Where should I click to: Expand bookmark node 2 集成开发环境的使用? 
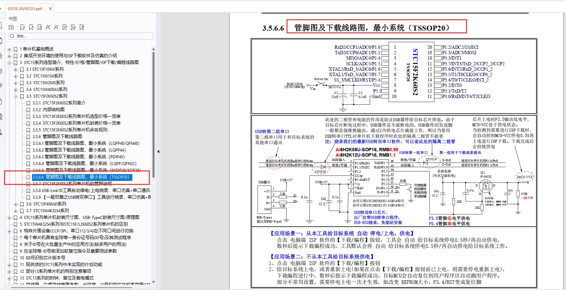(9, 56)
